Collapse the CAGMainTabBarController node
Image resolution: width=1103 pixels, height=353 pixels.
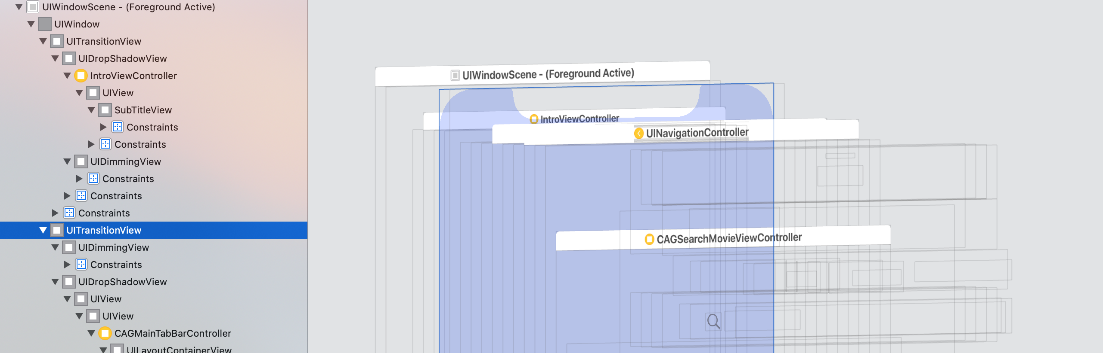pos(91,333)
